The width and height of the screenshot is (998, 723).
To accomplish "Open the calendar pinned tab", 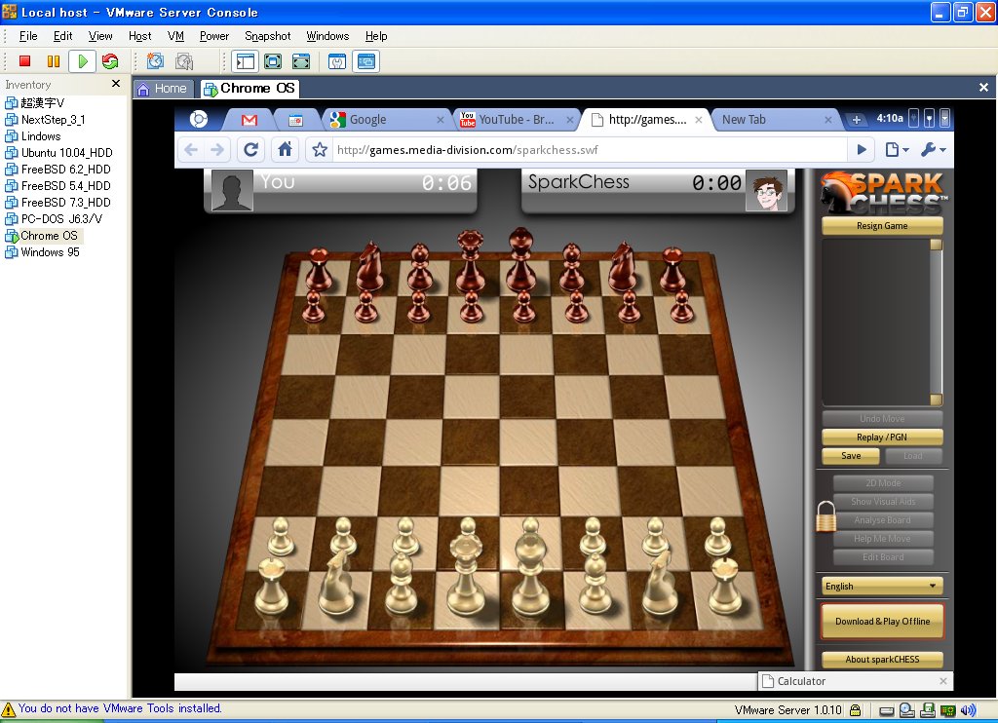I will (x=295, y=120).
